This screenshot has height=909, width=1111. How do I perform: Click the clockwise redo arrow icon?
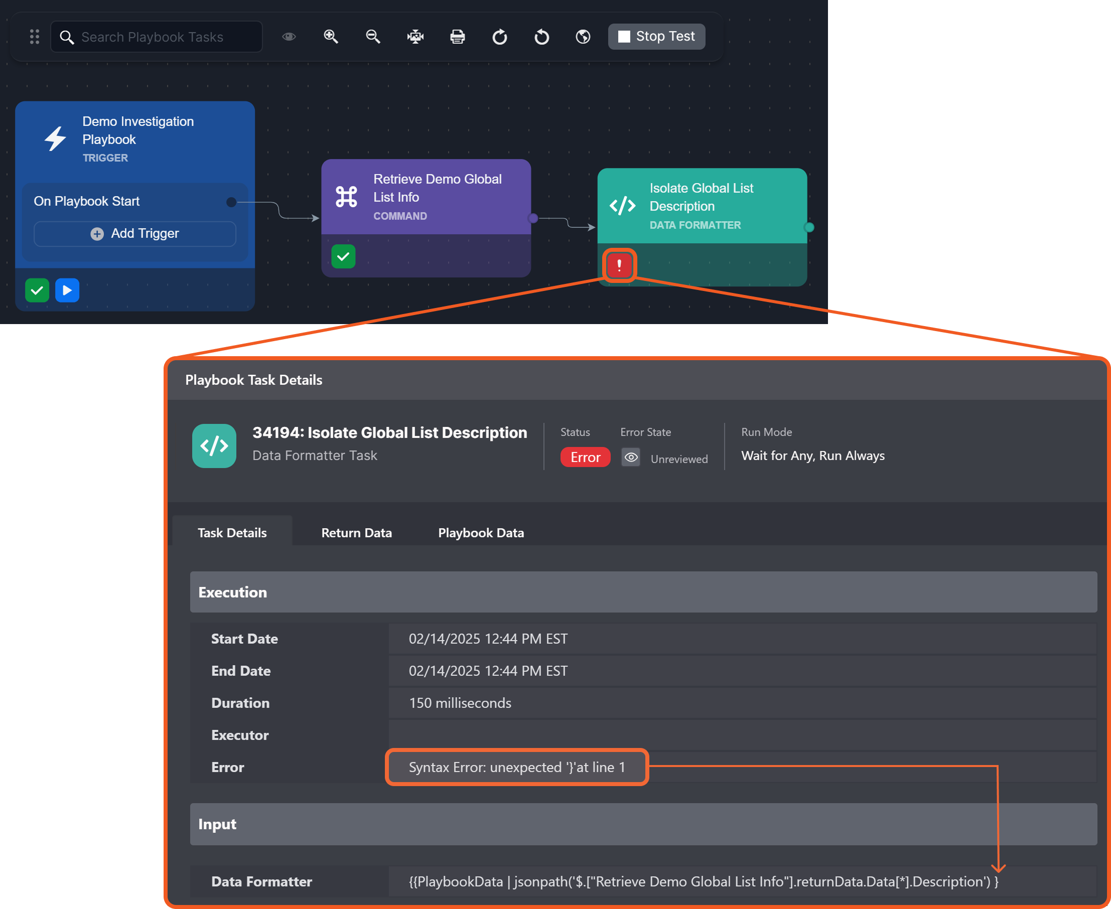499,37
